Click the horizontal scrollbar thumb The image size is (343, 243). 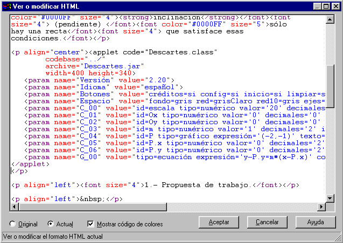click(x=93, y=206)
